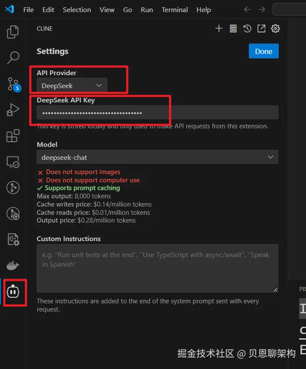Expand the API Provider DeepSeek dropdown

(x=72, y=86)
